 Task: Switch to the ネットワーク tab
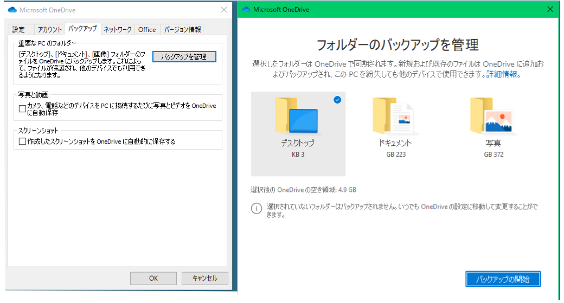click(118, 29)
